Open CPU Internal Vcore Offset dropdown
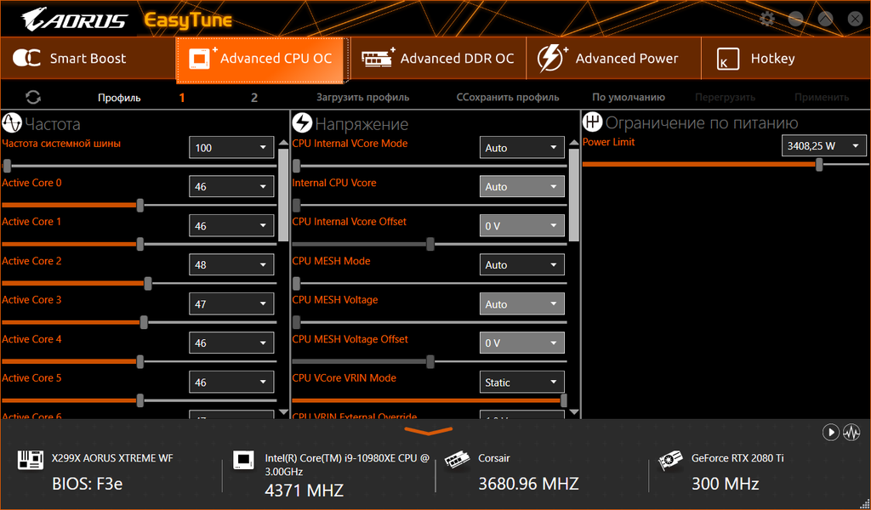Viewport: 871px width, 510px height. coord(521,226)
